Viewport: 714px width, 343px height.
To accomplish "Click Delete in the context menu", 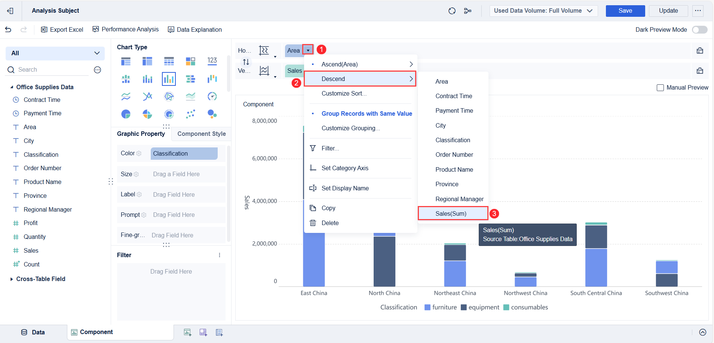I will [x=330, y=223].
